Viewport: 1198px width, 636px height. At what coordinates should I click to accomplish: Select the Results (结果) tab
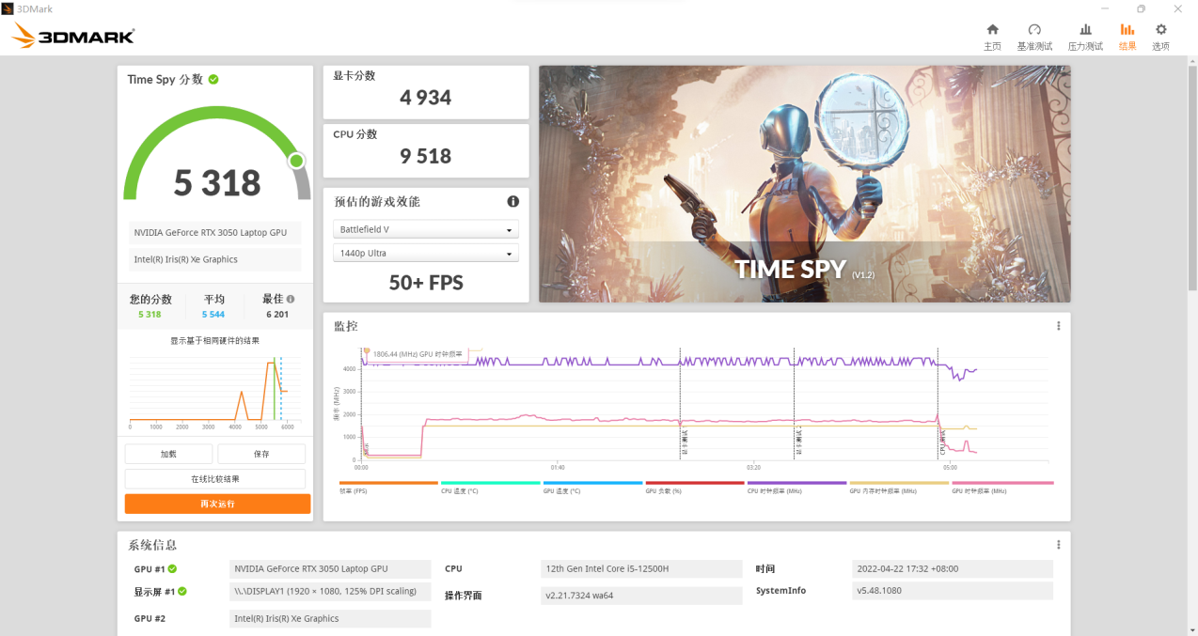[1127, 37]
